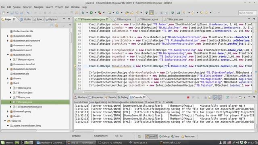
Task: Switch to the Markers view tab
Action: pos(81,97)
